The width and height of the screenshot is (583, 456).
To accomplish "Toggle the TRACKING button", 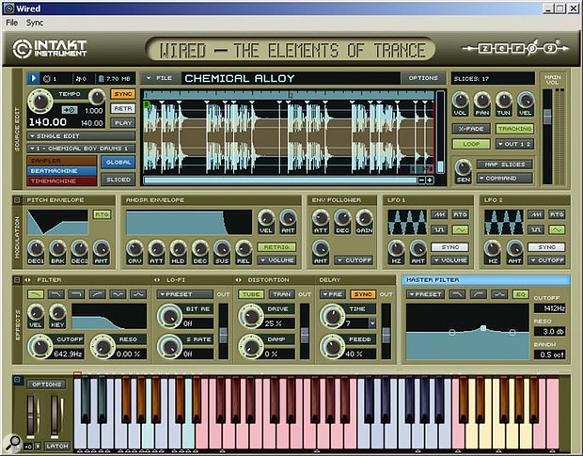I will click(515, 129).
